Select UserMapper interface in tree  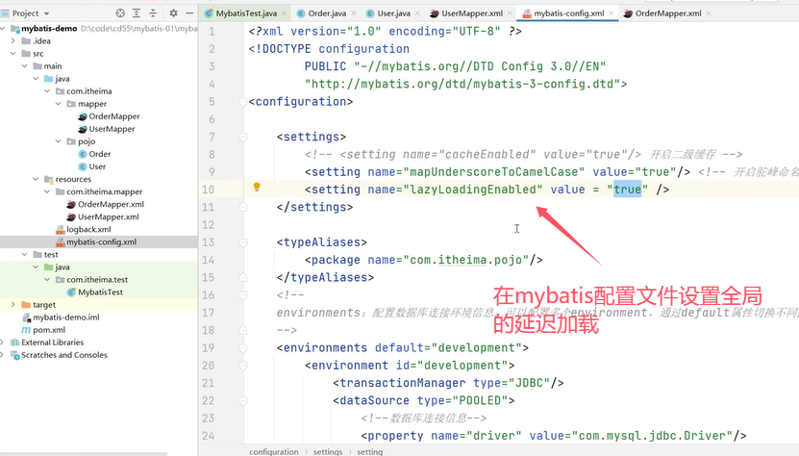112,129
